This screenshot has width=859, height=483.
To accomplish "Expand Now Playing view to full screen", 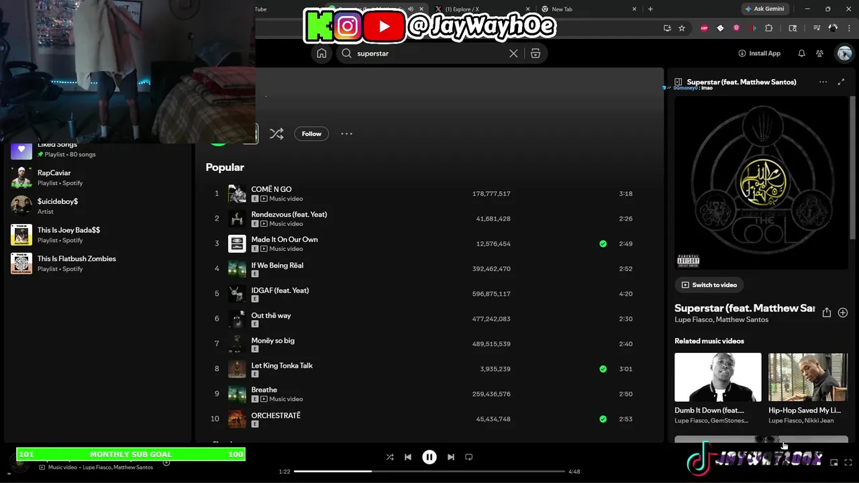I will point(842,82).
